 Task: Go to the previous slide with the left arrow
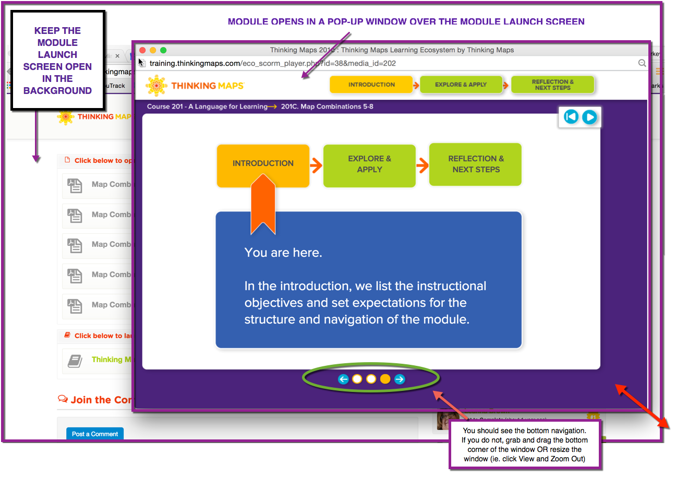coord(343,379)
